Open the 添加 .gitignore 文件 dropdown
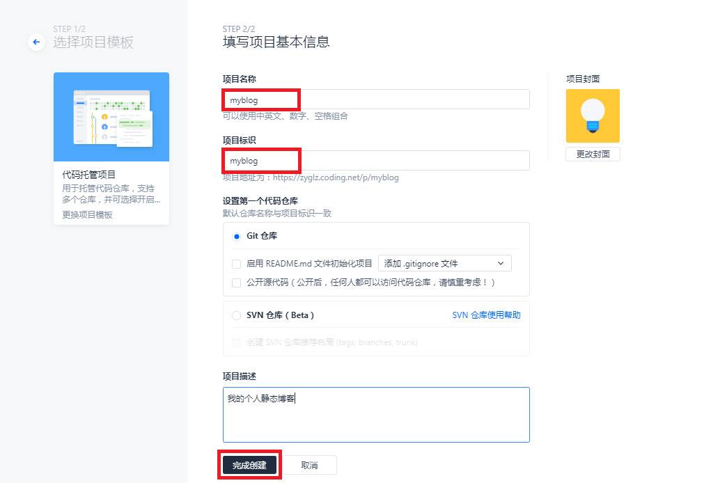The image size is (711, 483). [x=445, y=263]
